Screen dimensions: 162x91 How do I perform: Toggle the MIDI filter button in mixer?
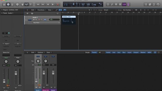[x=149, y=52]
